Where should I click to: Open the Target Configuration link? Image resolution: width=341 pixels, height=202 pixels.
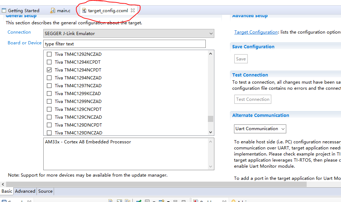click(x=256, y=32)
